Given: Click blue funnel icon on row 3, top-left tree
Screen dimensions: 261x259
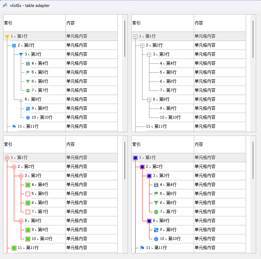Looking at the screenshot, I should 21,54.
